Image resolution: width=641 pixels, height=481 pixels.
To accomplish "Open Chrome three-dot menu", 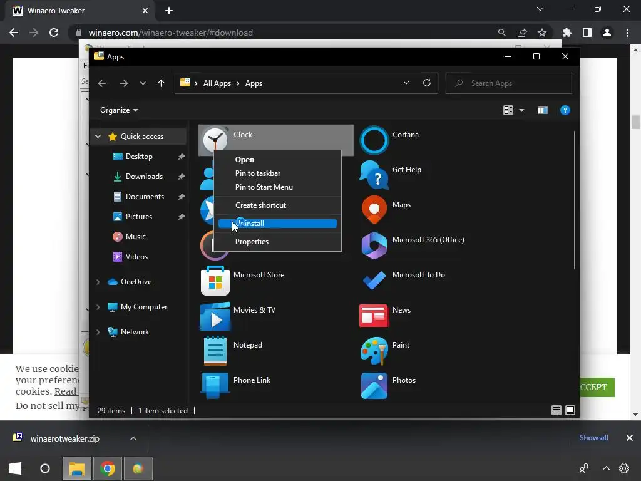I will pyautogui.click(x=627, y=33).
